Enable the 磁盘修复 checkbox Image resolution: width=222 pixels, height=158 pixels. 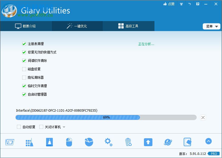[24, 69]
